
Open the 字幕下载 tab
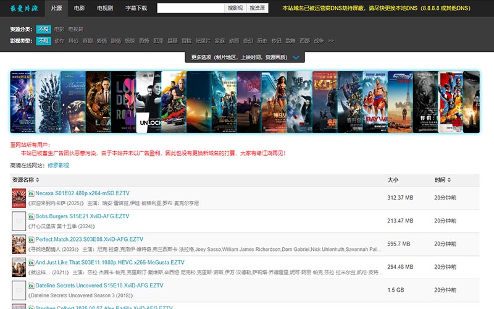coord(136,8)
